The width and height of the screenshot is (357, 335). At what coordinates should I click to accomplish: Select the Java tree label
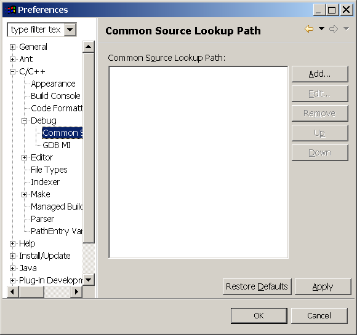tap(28, 268)
